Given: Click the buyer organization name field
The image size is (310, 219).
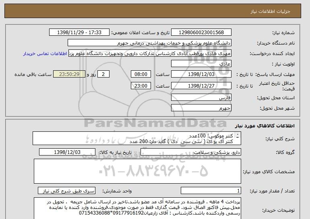Looking at the screenshot, I should pos(149,43).
